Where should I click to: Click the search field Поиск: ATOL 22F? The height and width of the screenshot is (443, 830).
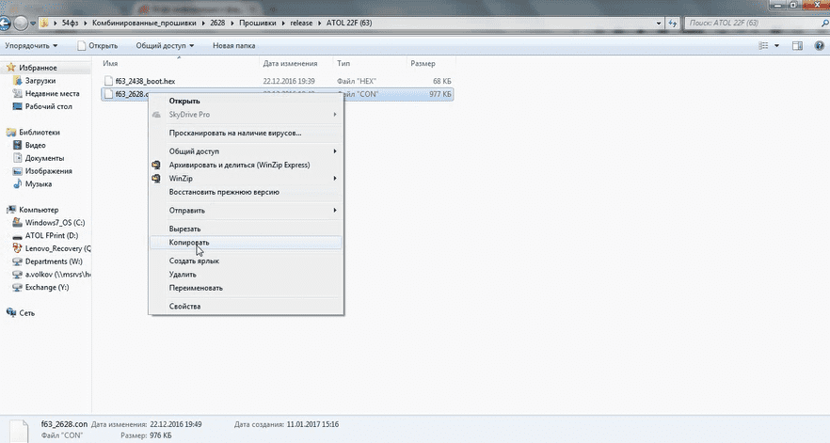(x=743, y=21)
